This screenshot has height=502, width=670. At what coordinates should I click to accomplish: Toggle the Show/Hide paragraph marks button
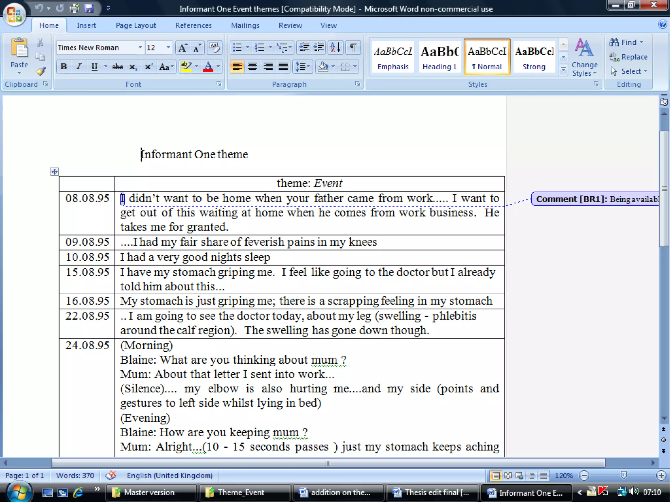(353, 48)
